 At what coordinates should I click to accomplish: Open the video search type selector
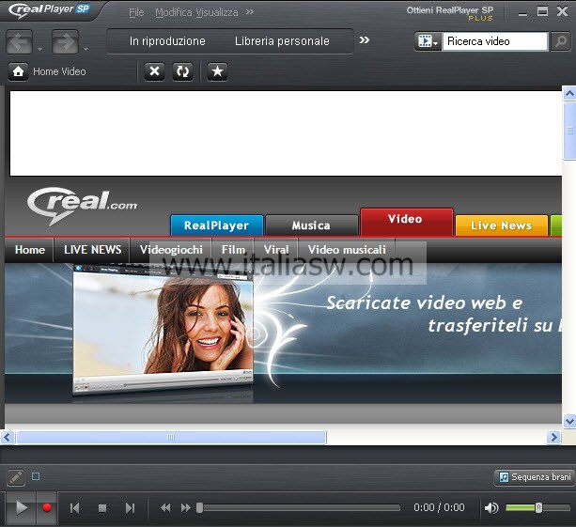[x=428, y=41]
